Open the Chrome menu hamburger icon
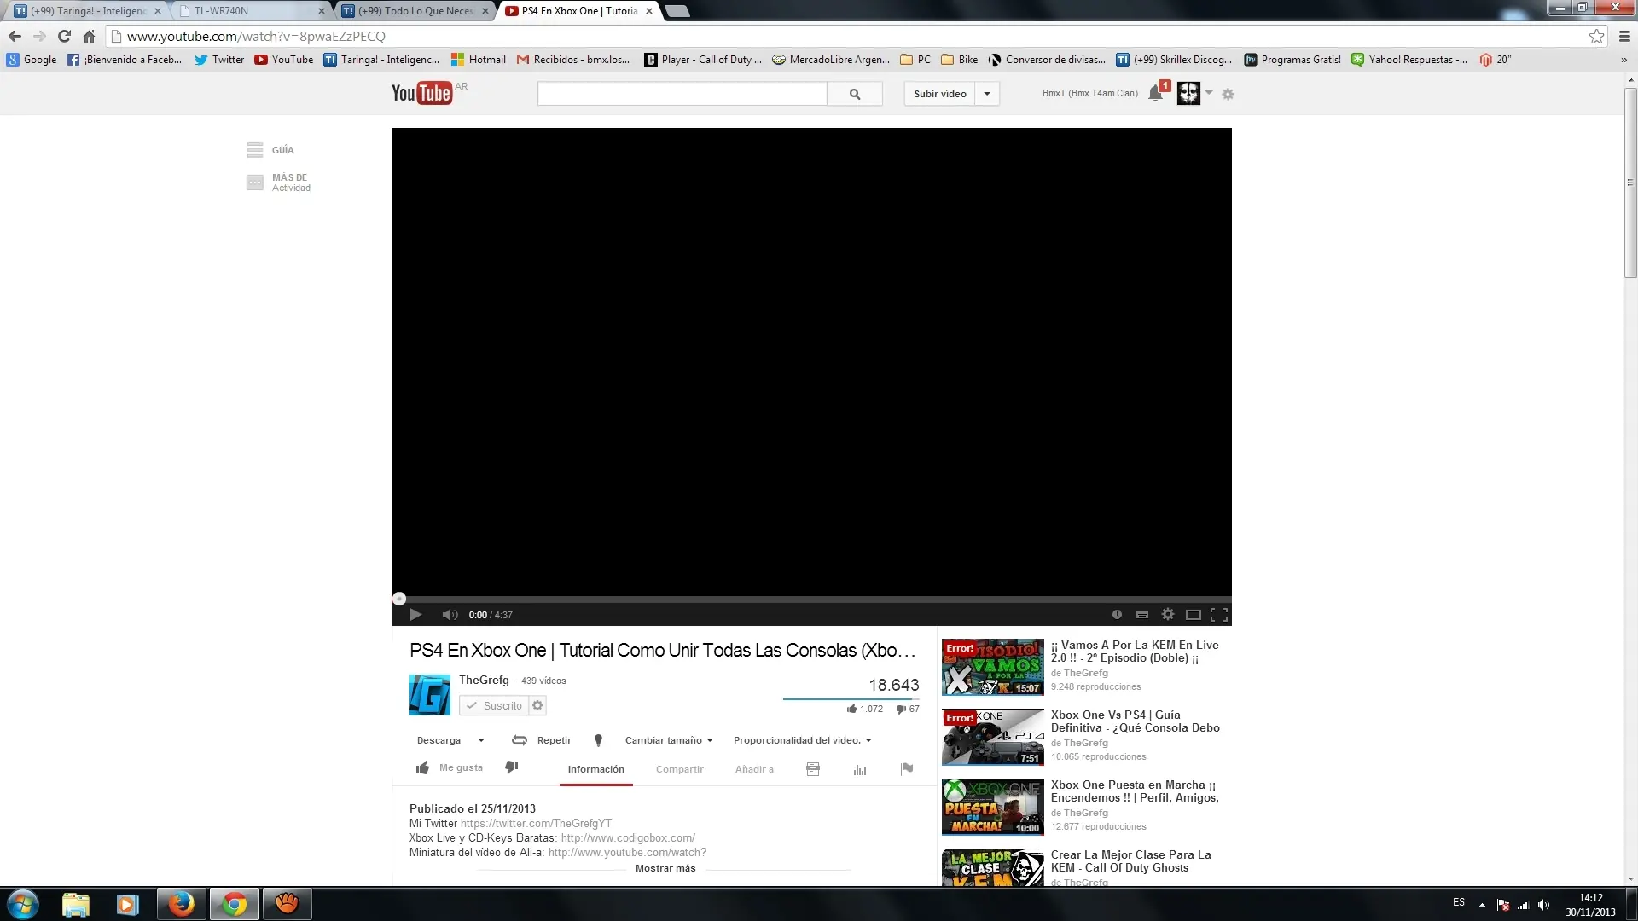The height and width of the screenshot is (921, 1638). pyautogui.click(x=1624, y=36)
